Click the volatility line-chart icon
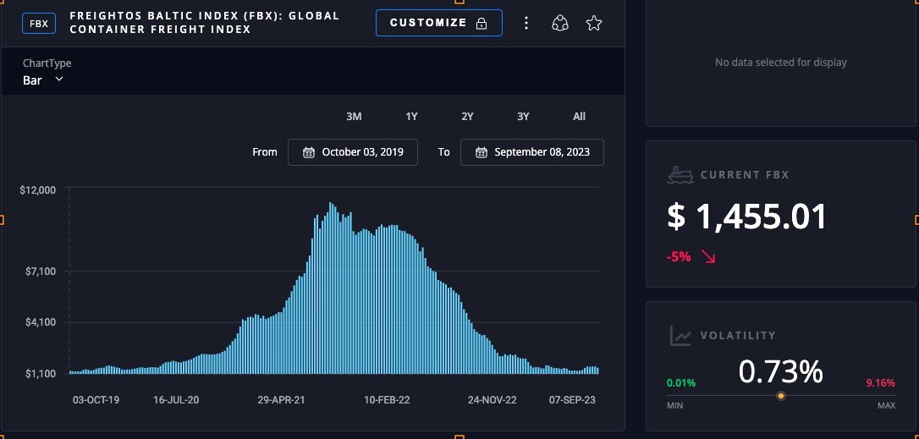This screenshot has width=919, height=439. pos(680,336)
